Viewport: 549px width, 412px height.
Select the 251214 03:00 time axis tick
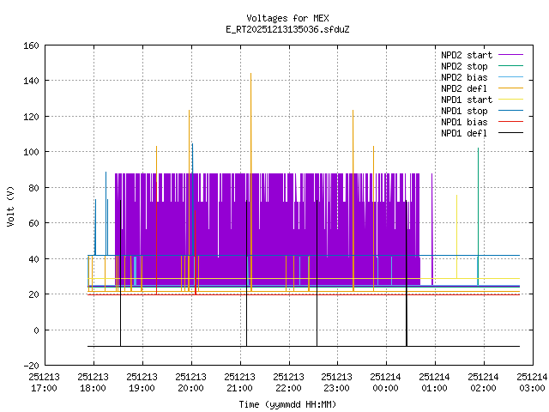click(x=532, y=382)
